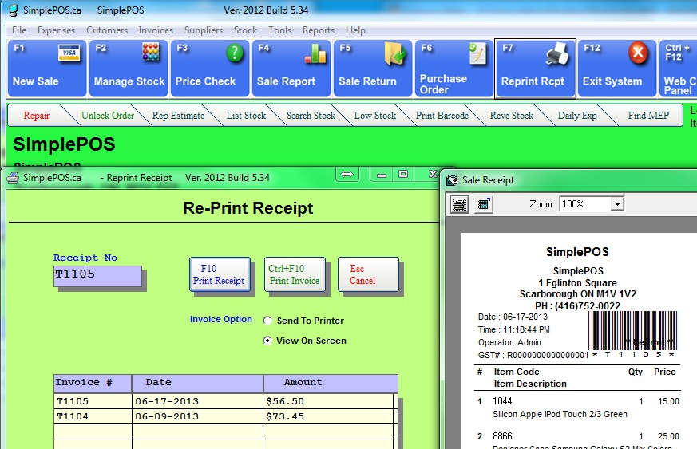Click the print icon in Sale Receipt toolbar

[460, 204]
